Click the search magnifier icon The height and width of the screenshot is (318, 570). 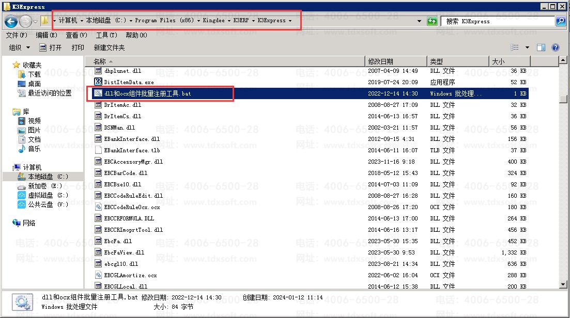coord(561,21)
